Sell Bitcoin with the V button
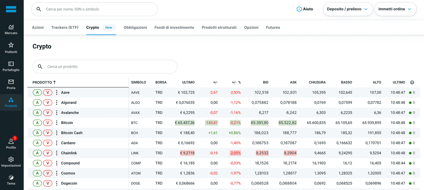The image size is (424, 190). point(48,123)
